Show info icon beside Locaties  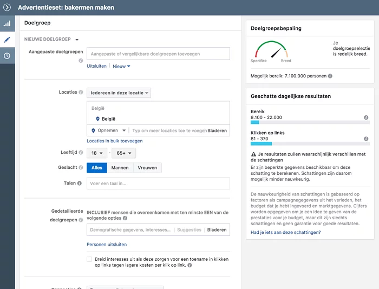[x=81, y=92]
